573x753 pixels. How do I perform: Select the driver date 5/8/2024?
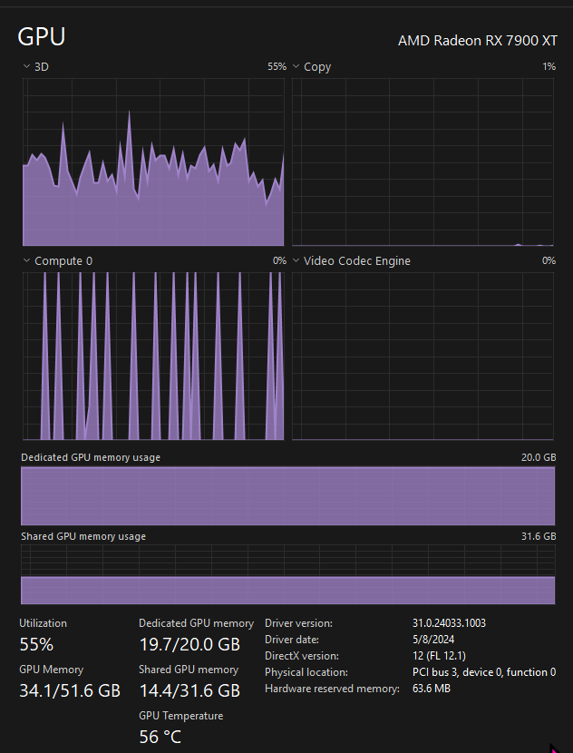(433, 640)
